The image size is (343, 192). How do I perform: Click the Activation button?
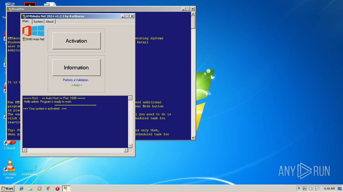pyautogui.click(x=76, y=41)
